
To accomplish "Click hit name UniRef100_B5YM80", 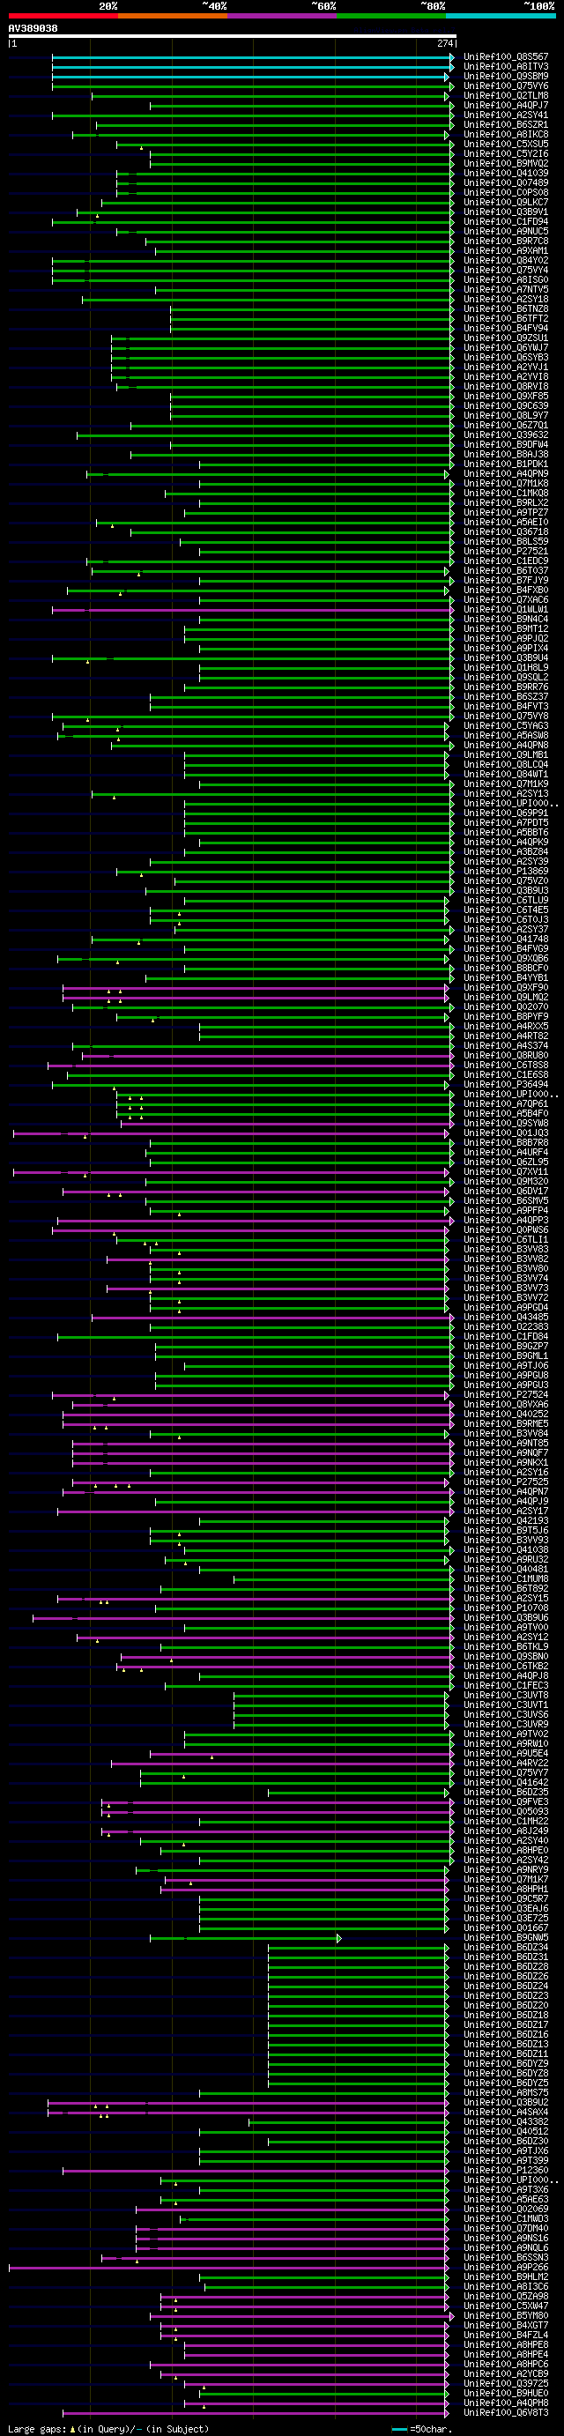I will click(x=506, y=2317).
